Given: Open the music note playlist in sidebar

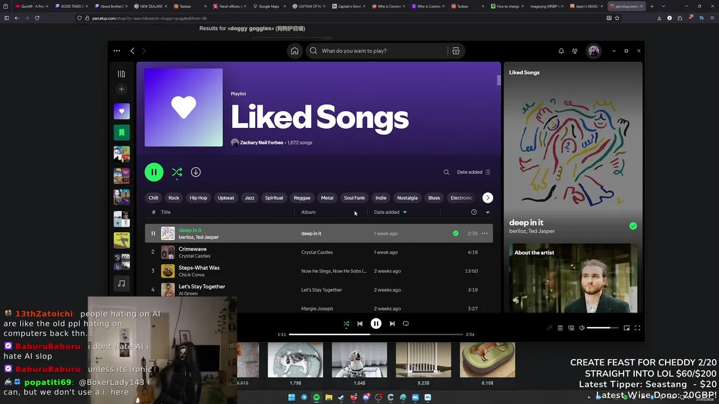Looking at the screenshot, I should coord(121,284).
